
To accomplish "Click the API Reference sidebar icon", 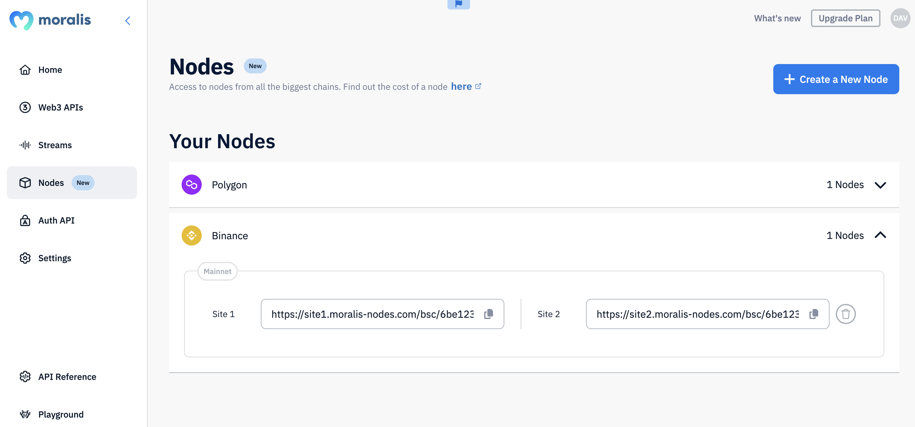I will [x=25, y=376].
